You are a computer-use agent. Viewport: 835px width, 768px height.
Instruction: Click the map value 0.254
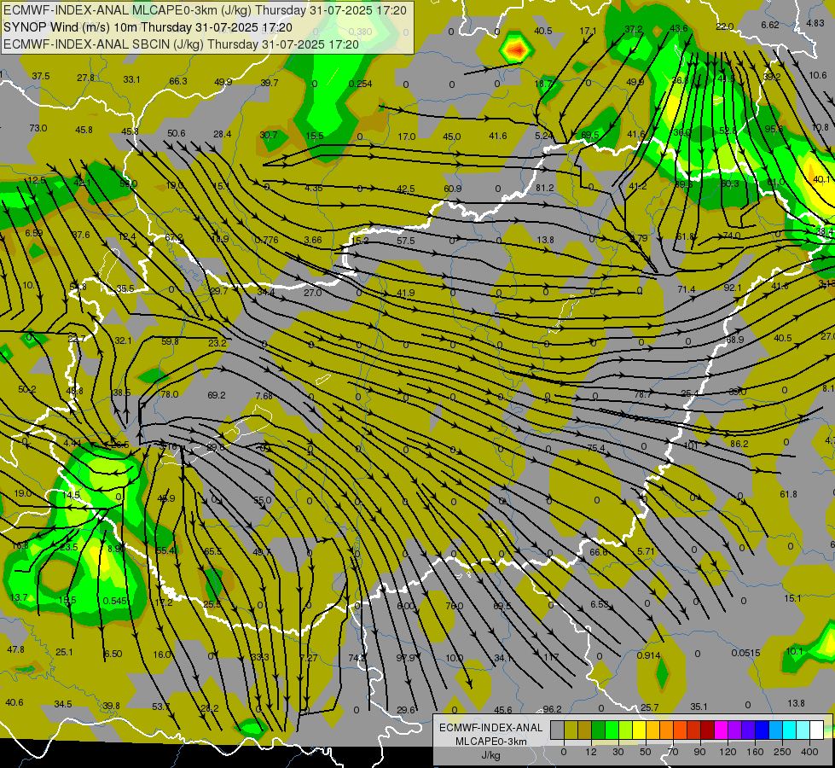click(361, 84)
